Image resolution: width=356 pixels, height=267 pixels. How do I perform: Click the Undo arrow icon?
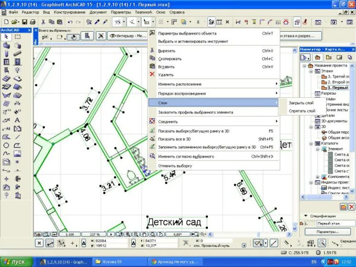tap(70, 22)
